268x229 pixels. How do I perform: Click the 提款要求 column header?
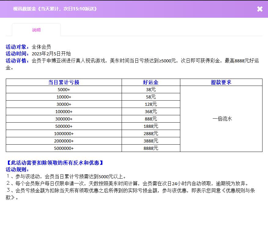[221, 82]
